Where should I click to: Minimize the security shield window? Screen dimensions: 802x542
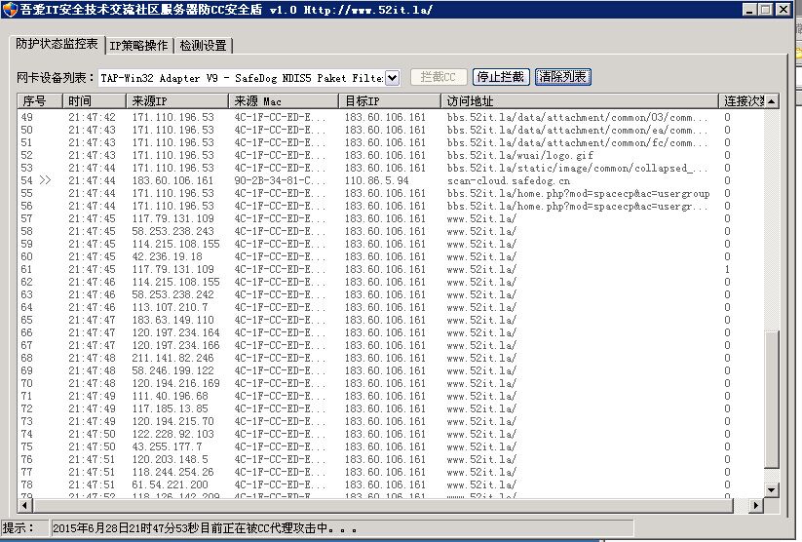click(749, 9)
